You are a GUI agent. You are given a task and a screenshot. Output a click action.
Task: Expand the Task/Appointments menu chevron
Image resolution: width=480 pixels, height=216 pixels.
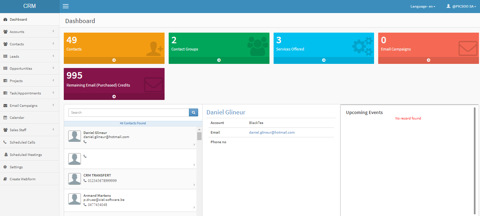53,93
